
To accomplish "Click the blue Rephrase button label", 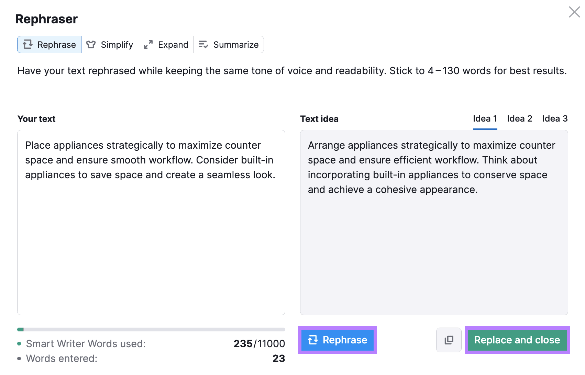I will click(345, 340).
